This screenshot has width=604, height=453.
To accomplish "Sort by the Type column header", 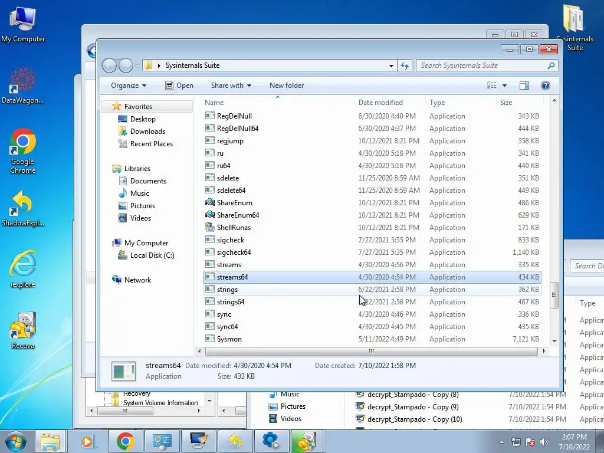I will point(461,103).
